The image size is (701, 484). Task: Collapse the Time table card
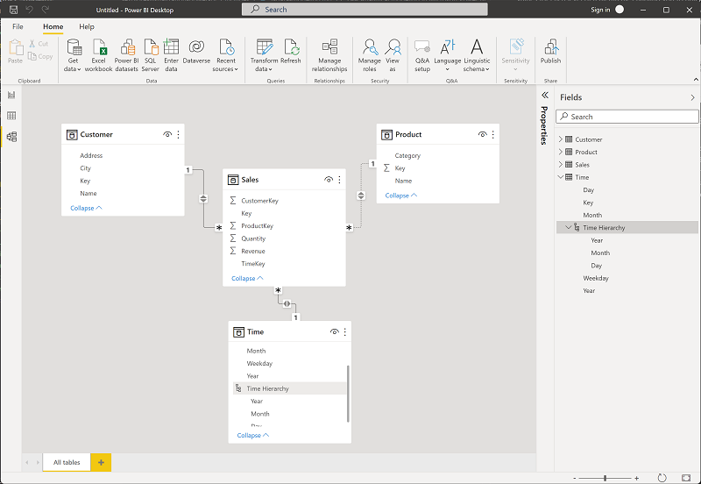(x=253, y=435)
